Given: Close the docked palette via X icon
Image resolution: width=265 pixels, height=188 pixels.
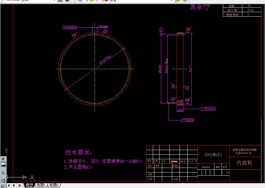Looking at the screenshot, I should click(x=3, y=159).
